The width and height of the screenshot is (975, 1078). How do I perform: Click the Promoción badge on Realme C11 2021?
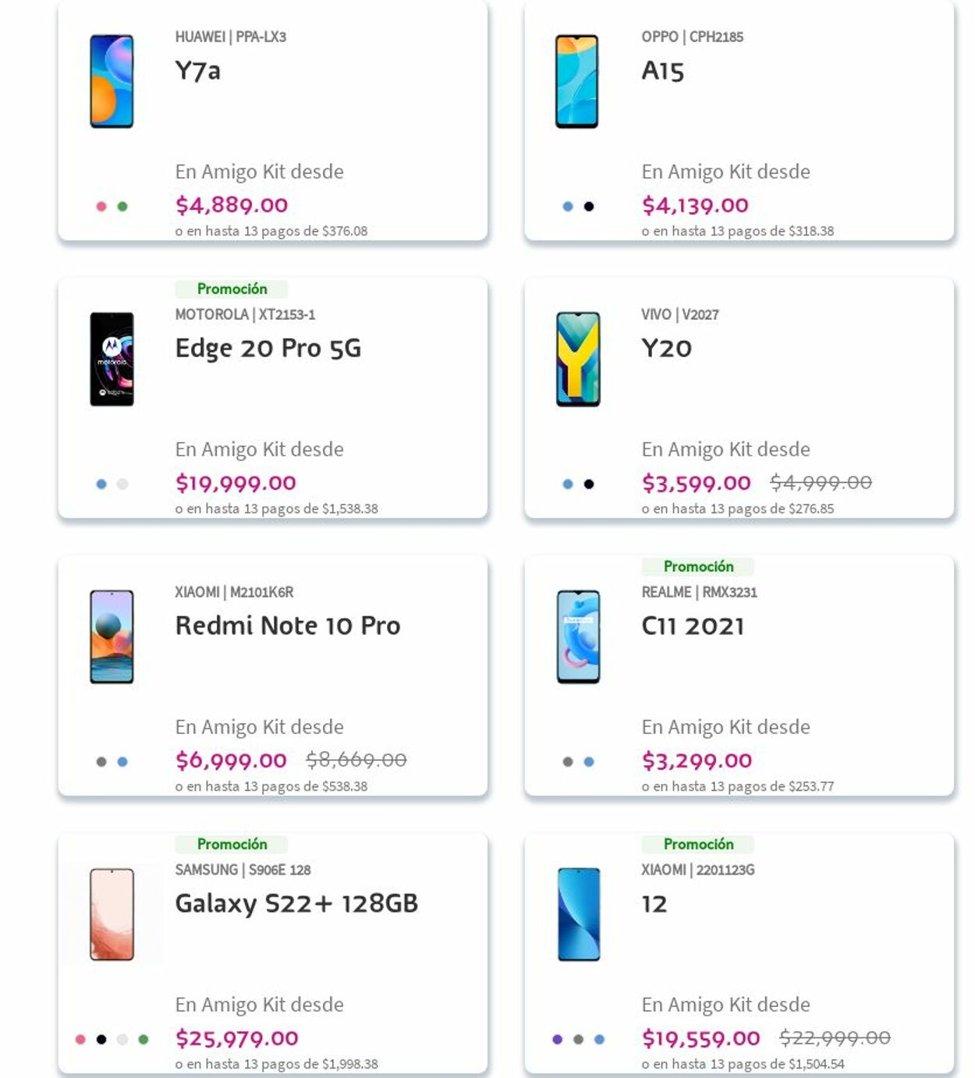699,566
